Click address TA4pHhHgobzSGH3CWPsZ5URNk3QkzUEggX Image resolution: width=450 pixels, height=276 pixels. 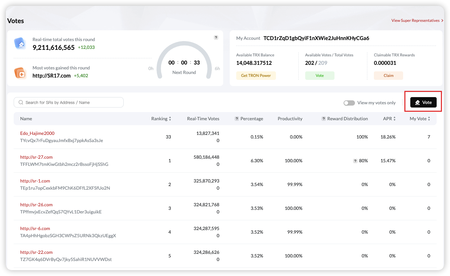click(68, 236)
